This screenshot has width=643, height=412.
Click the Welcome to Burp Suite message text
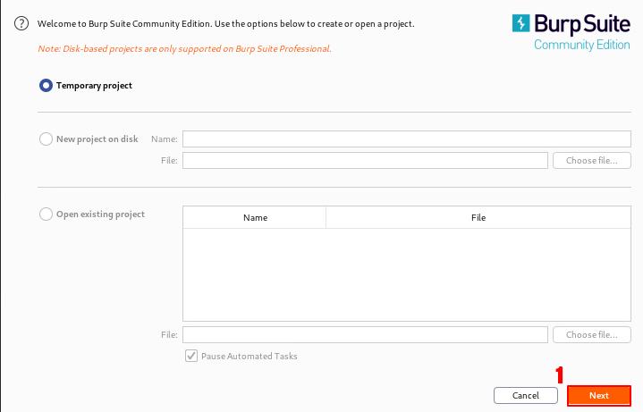tap(225, 23)
